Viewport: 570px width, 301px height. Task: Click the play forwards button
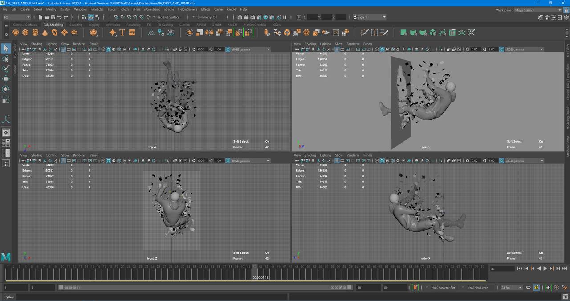(545, 268)
